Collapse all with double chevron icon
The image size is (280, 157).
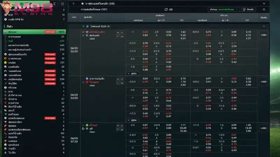(x=264, y=9)
